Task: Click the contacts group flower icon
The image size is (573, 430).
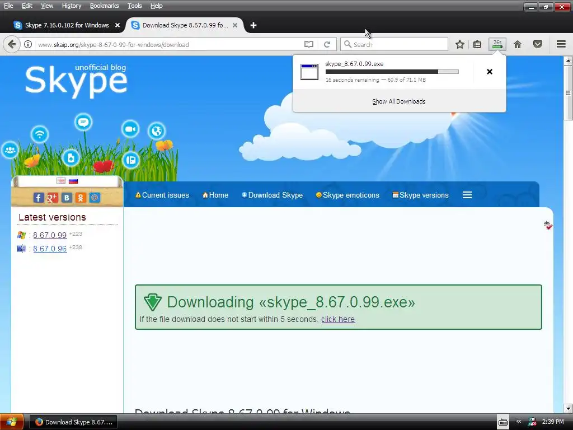Action: click(10, 150)
